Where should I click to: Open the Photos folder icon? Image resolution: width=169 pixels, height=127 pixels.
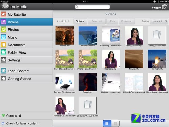tap(3, 29)
